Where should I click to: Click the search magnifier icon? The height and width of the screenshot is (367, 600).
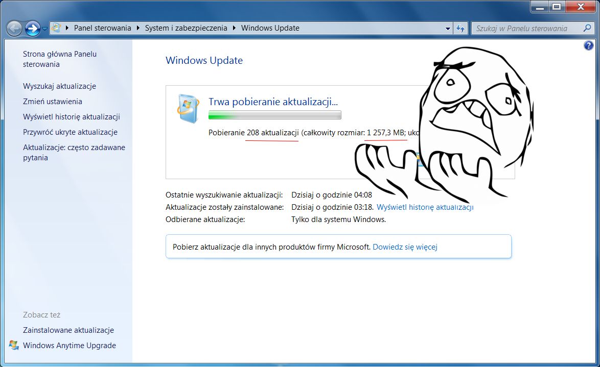587,28
